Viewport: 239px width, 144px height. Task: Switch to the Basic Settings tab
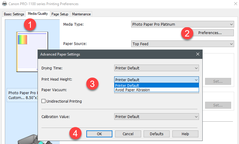[14, 14]
